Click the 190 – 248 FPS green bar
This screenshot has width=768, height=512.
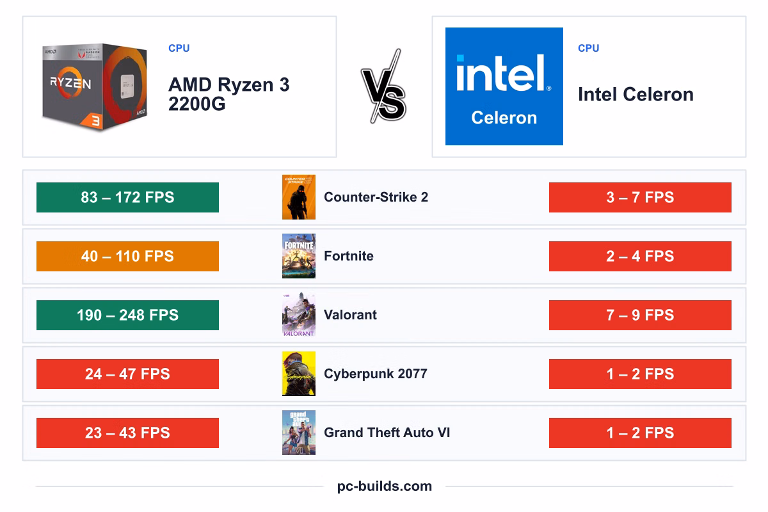[127, 315]
